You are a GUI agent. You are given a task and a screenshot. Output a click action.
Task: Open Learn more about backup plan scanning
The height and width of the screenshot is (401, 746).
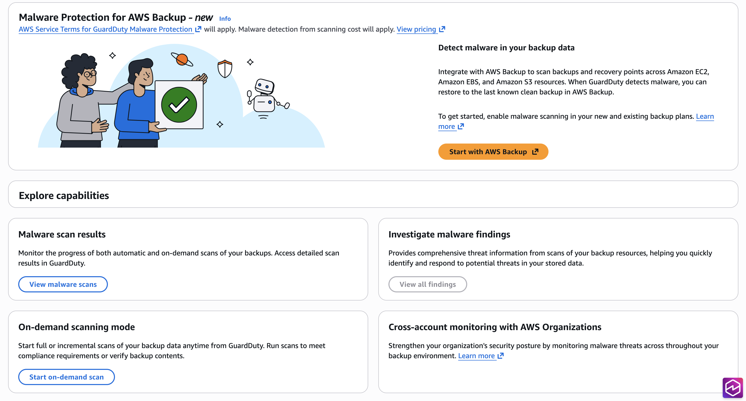[x=704, y=116]
